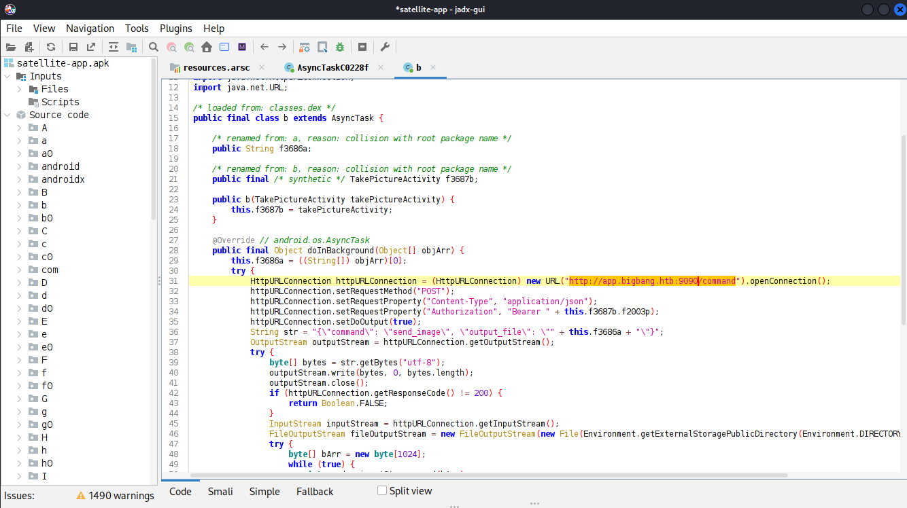Switch to the Fallback view
907x508 pixels.
click(x=315, y=492)
